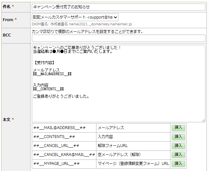This screenshot has width=209, height=171.
Task: Open the From sender dropdown
Action: click(x=75, y=17)
